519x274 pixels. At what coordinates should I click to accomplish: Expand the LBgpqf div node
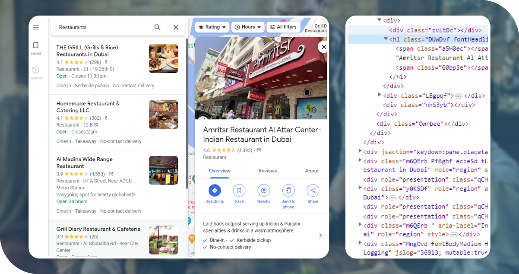(380, 95)
